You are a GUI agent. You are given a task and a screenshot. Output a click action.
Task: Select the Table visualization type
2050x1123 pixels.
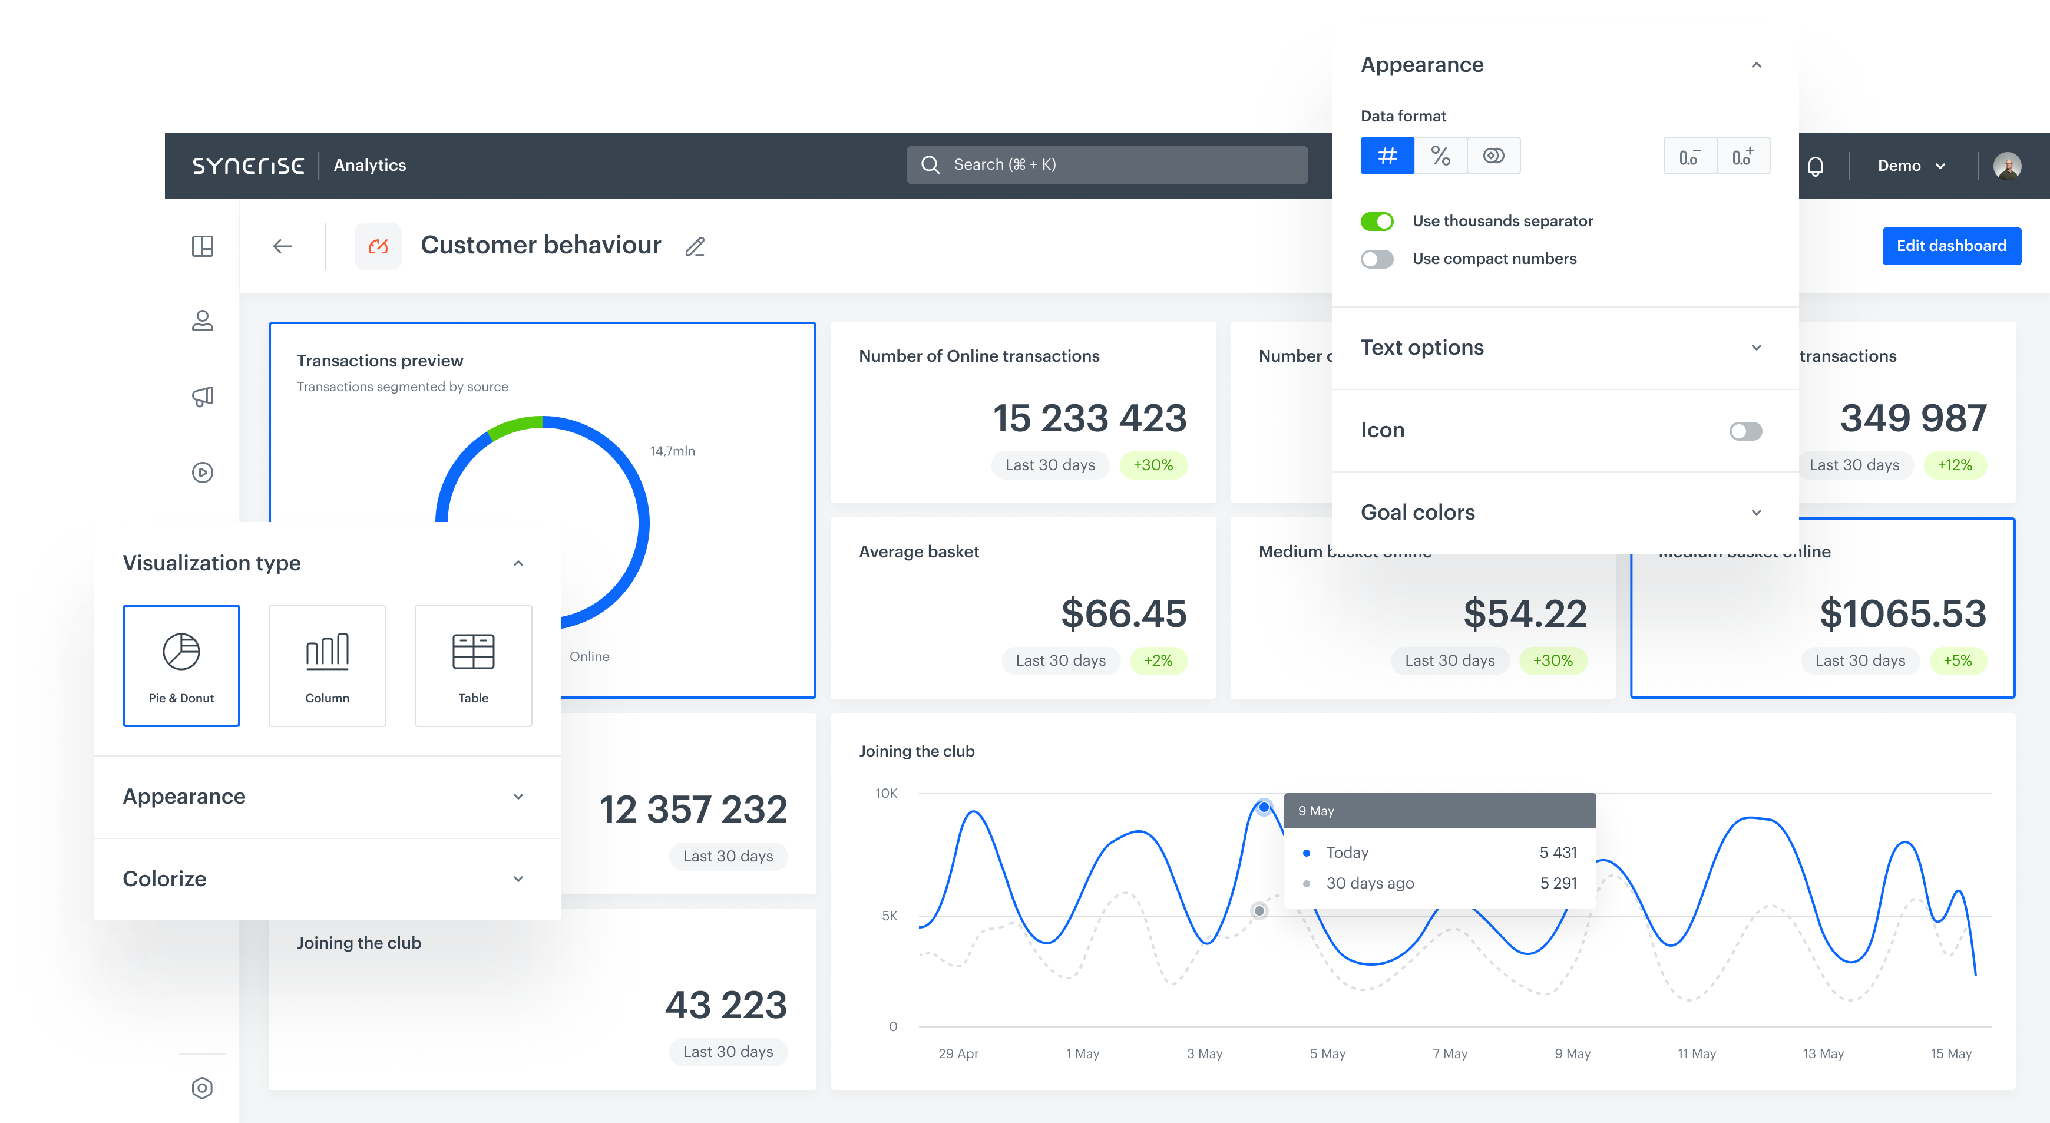click(x=472, y=665)
